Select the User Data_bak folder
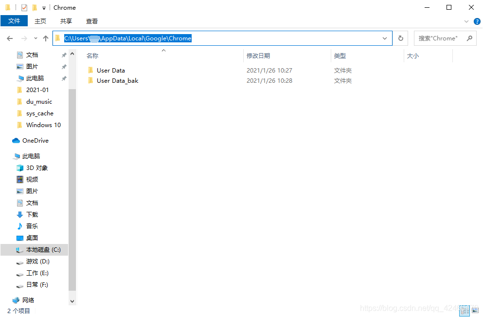 [x=113, y=81]
